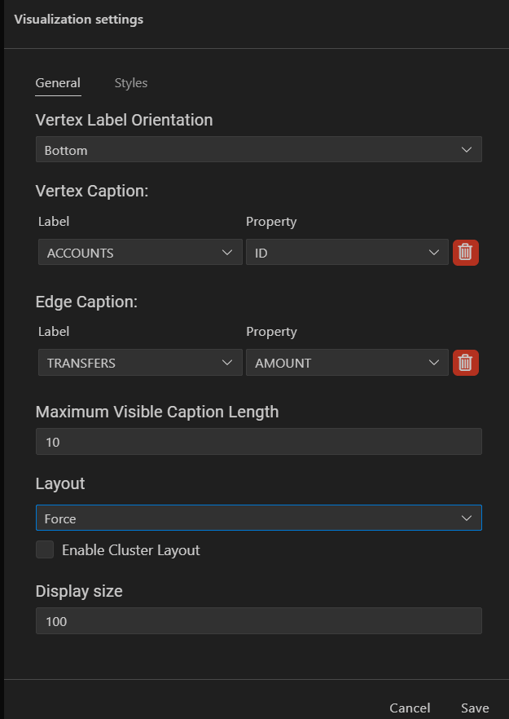Open the Vertex Label Orientation dropdown
The height and width of the screenshot is (719, 509).
click(x=258, y=150)
